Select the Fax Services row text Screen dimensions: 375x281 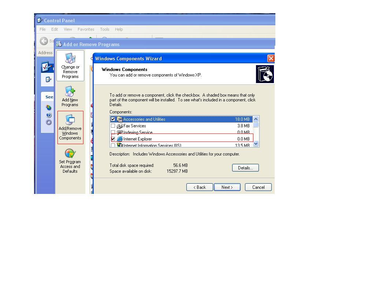point(135,126)
